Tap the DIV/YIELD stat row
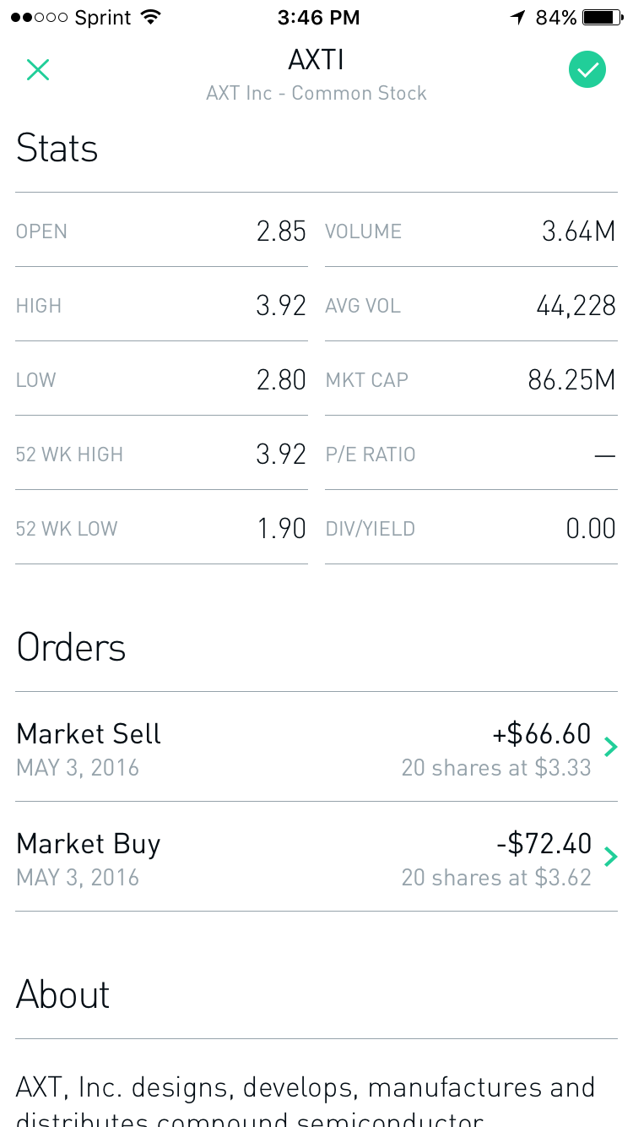 (471, 529)
